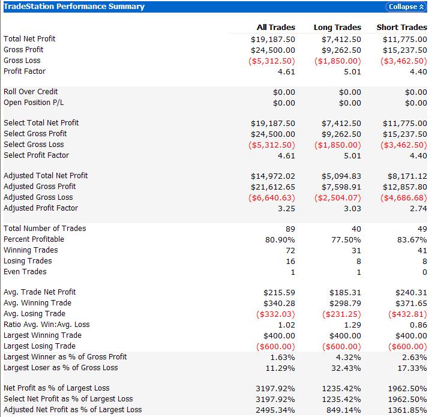This screenshot has height=417, width=435.
Task: Click the 83.67% Short Trades Percent Profitable
Action: pos(412,240)
